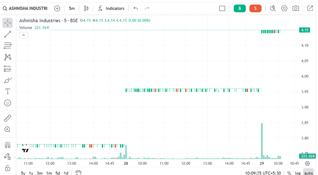Click the Ashnisha Industries symbol title legend

(48, 20)
